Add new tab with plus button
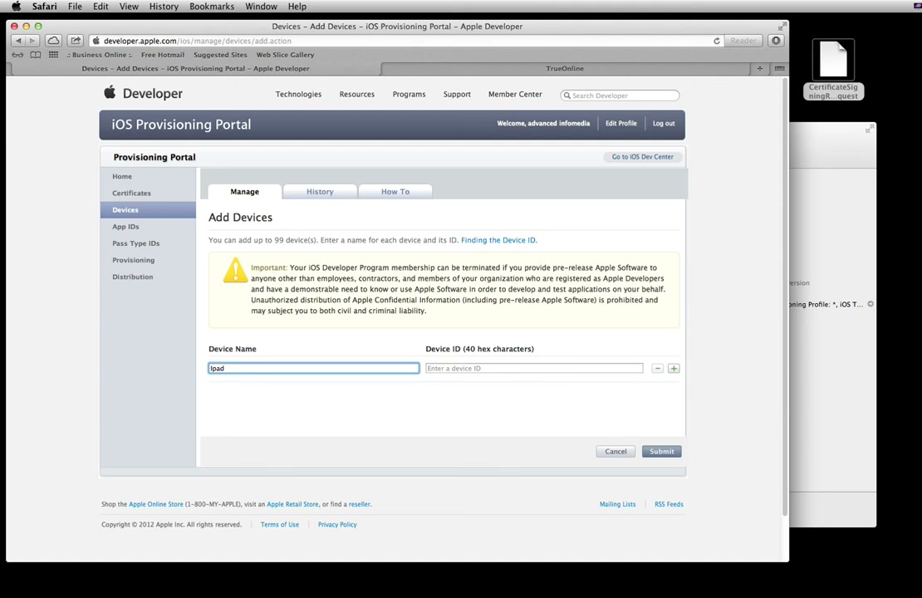Image resolution: width=922 pixels, height=598 pixels. (760, 68)
